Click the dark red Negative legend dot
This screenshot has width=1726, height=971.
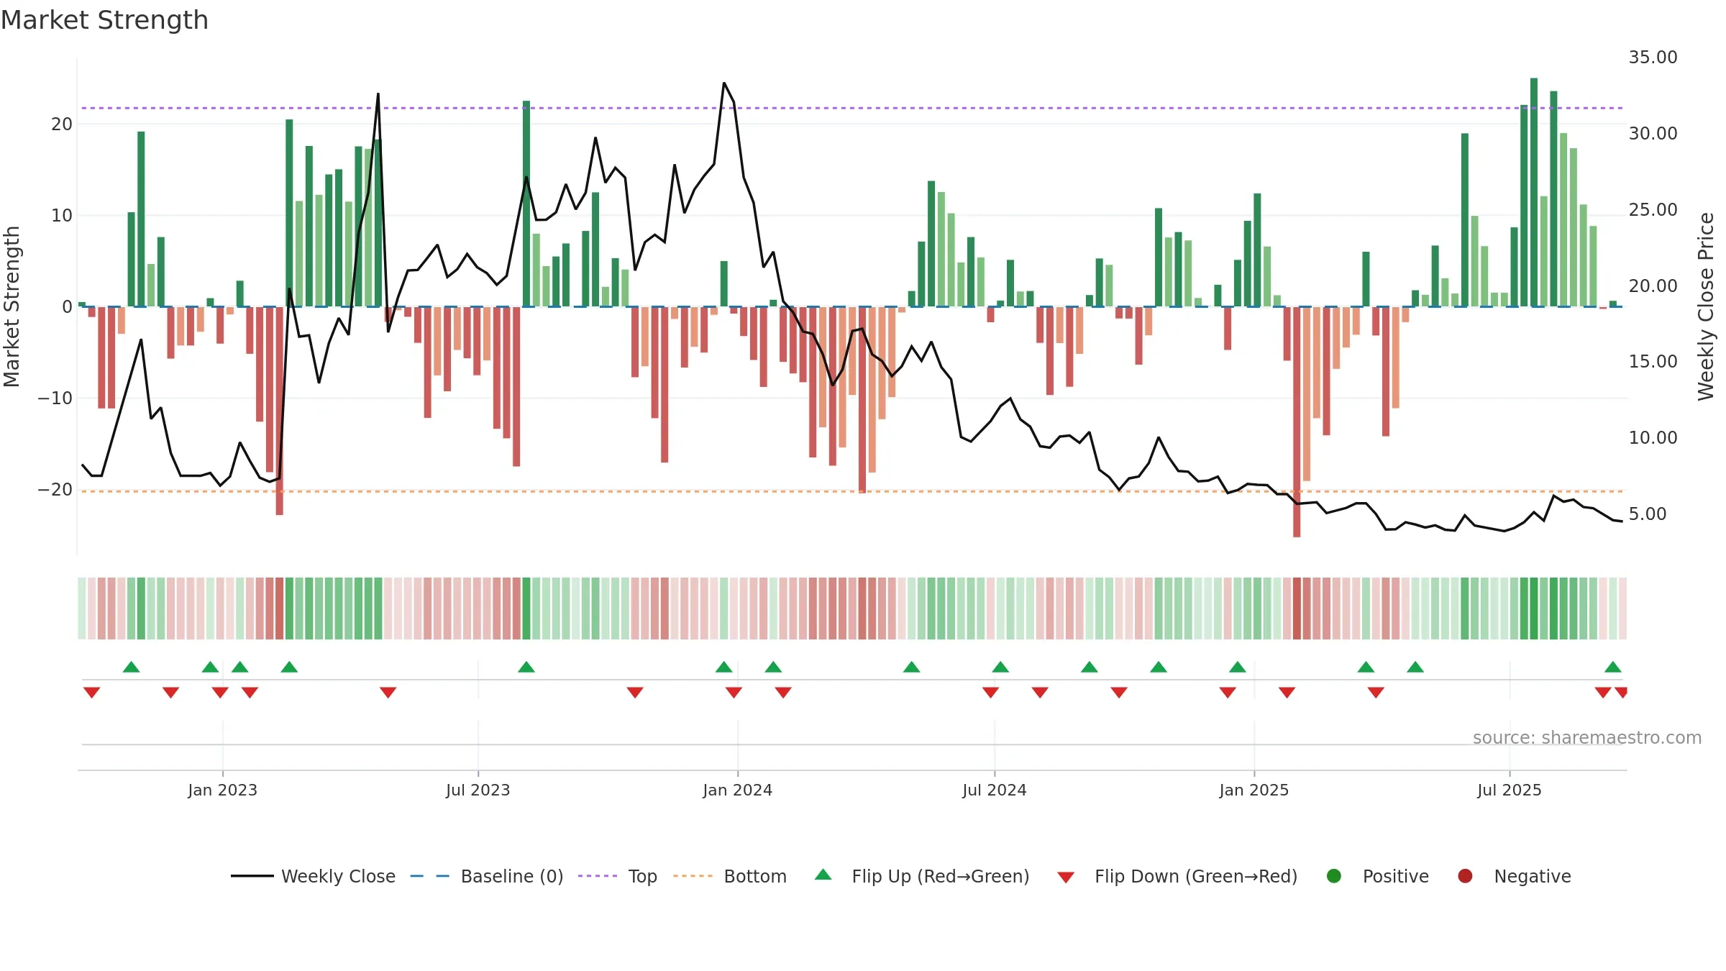[1465, 876]
